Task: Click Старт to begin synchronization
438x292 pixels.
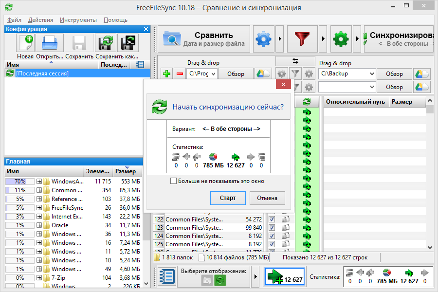Action: click(x=228, y=198)
